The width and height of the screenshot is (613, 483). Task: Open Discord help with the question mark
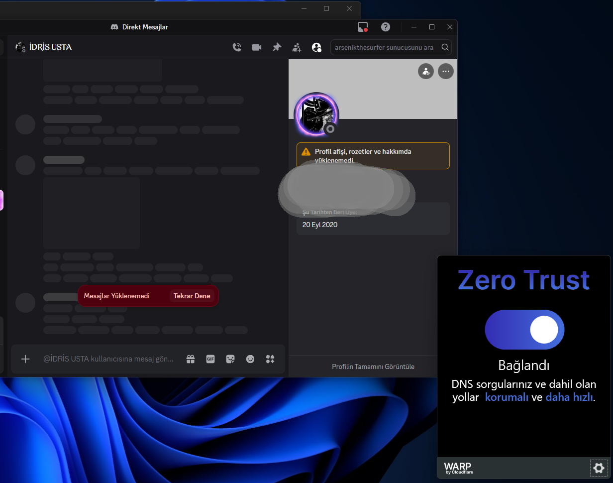[386, 27]
